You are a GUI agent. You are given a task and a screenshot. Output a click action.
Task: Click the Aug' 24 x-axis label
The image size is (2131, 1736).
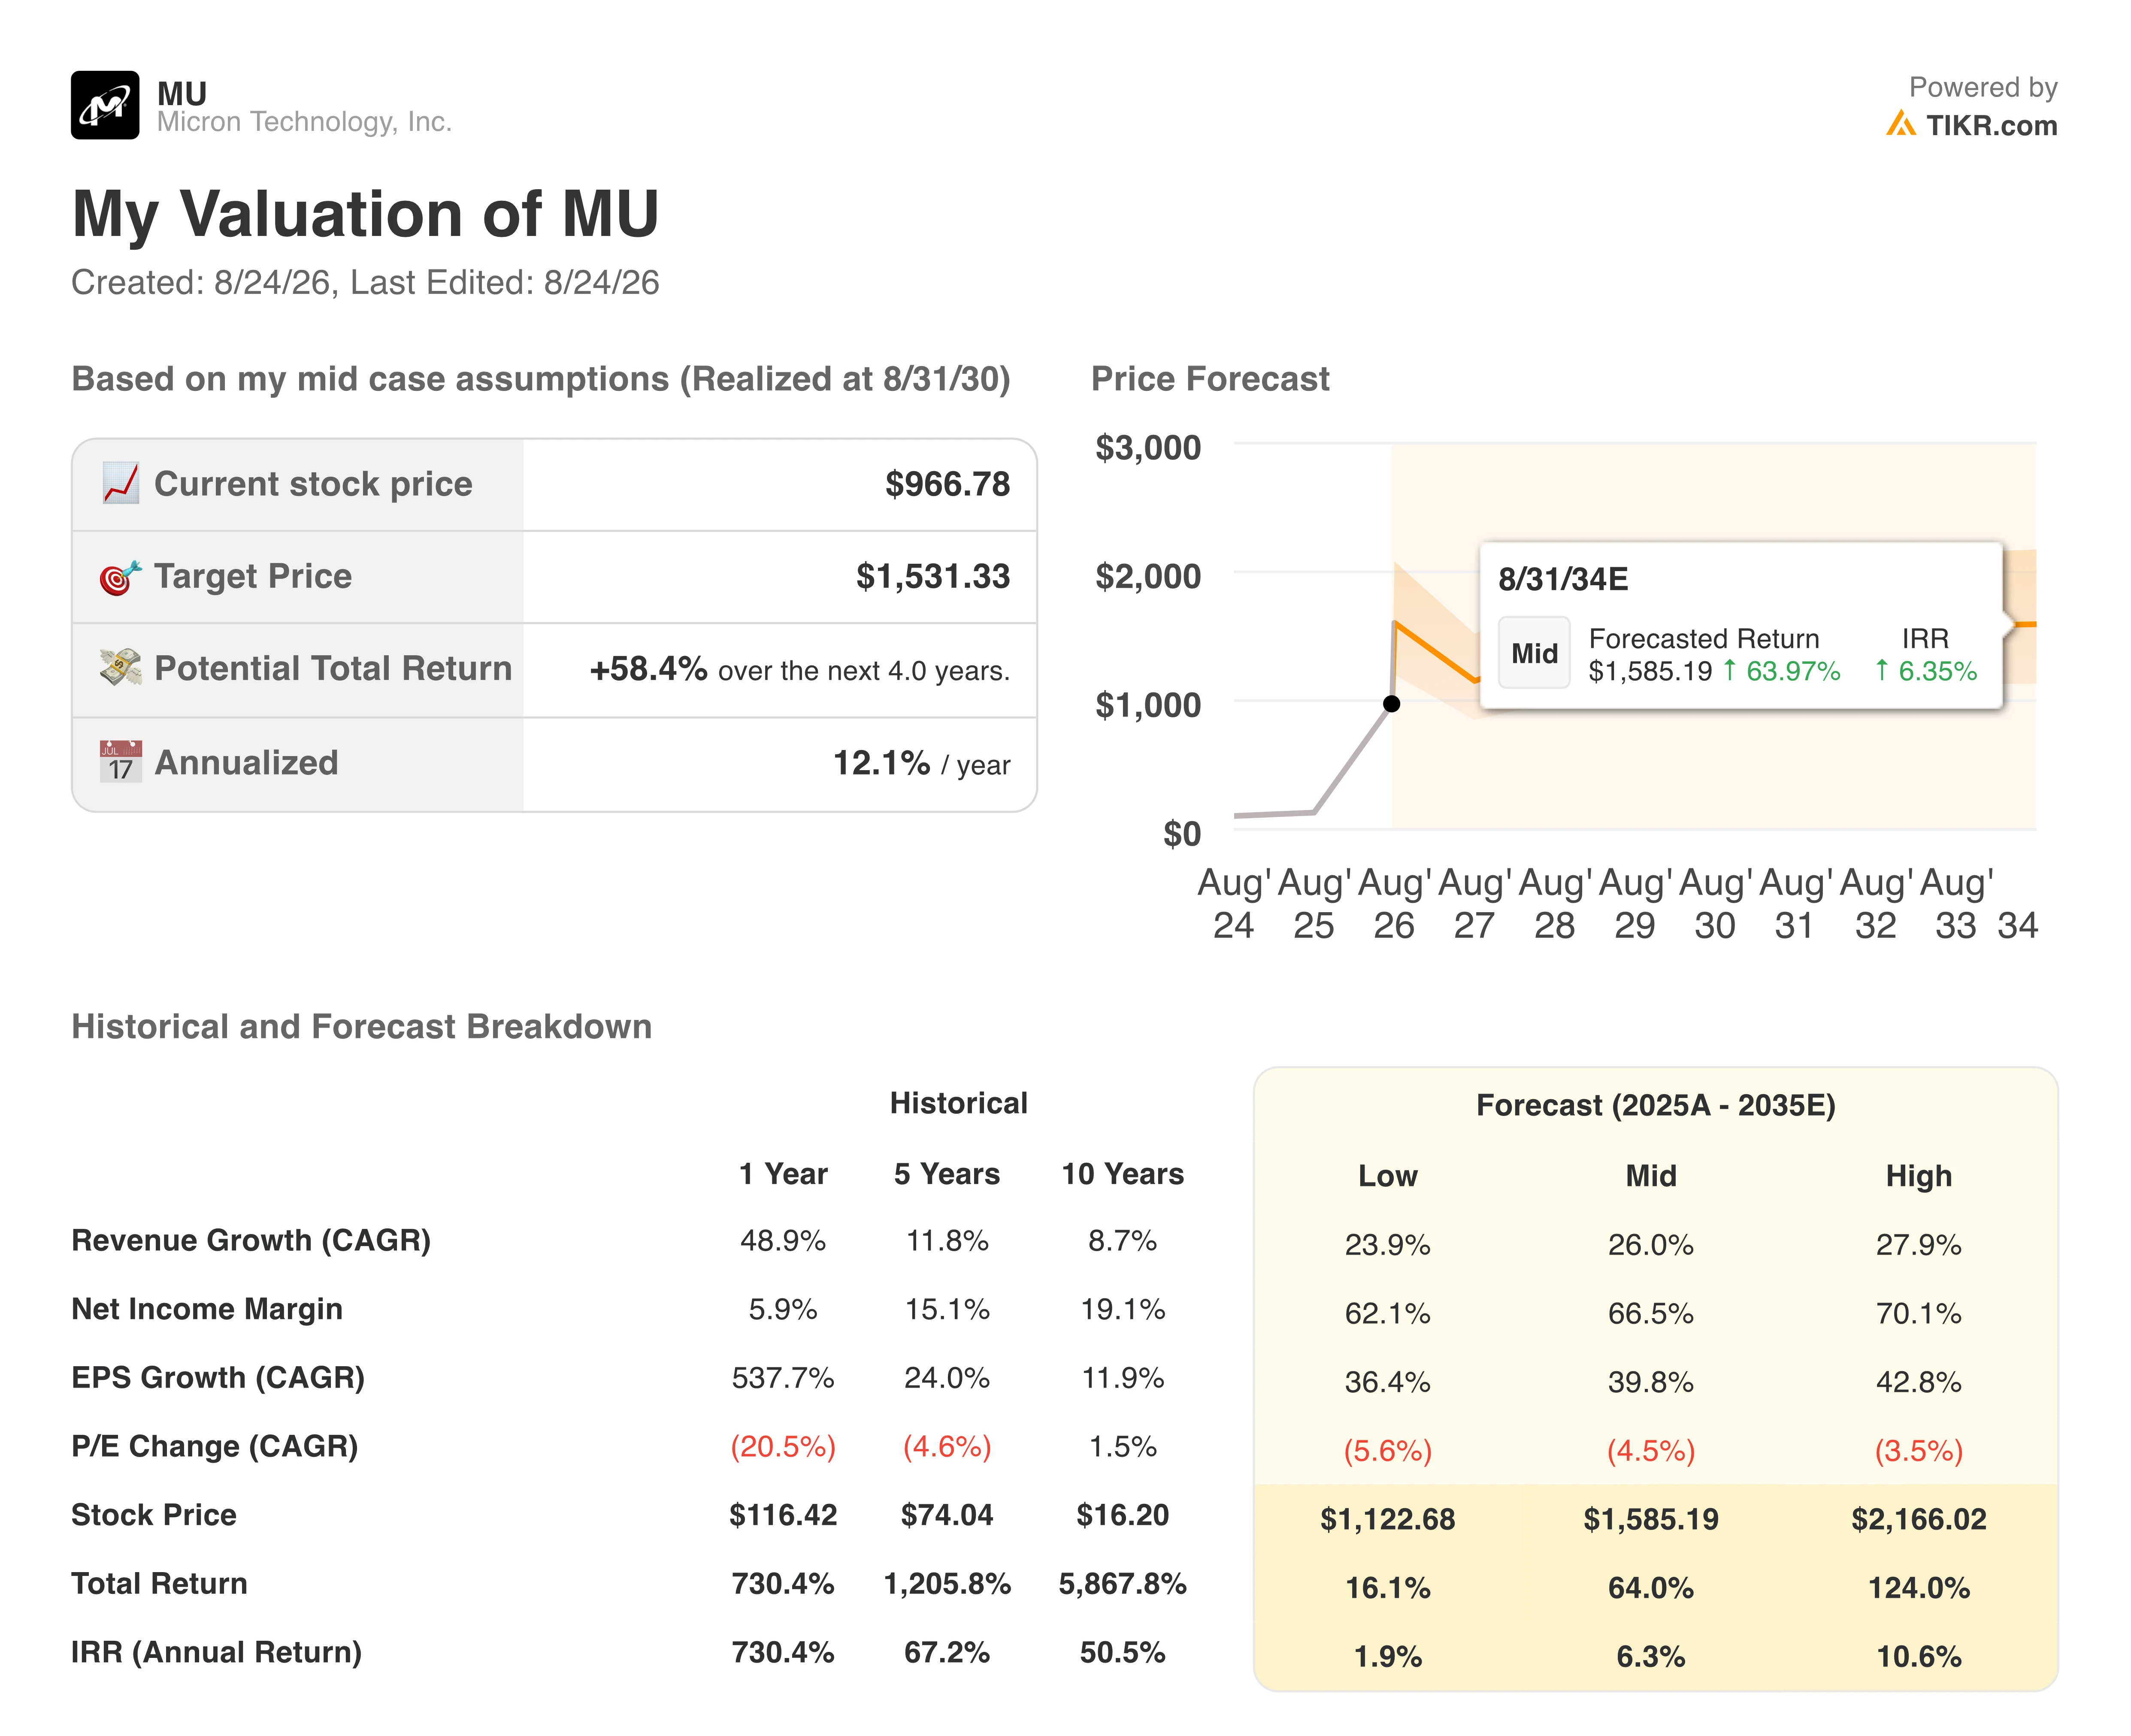pos(1234,904)
